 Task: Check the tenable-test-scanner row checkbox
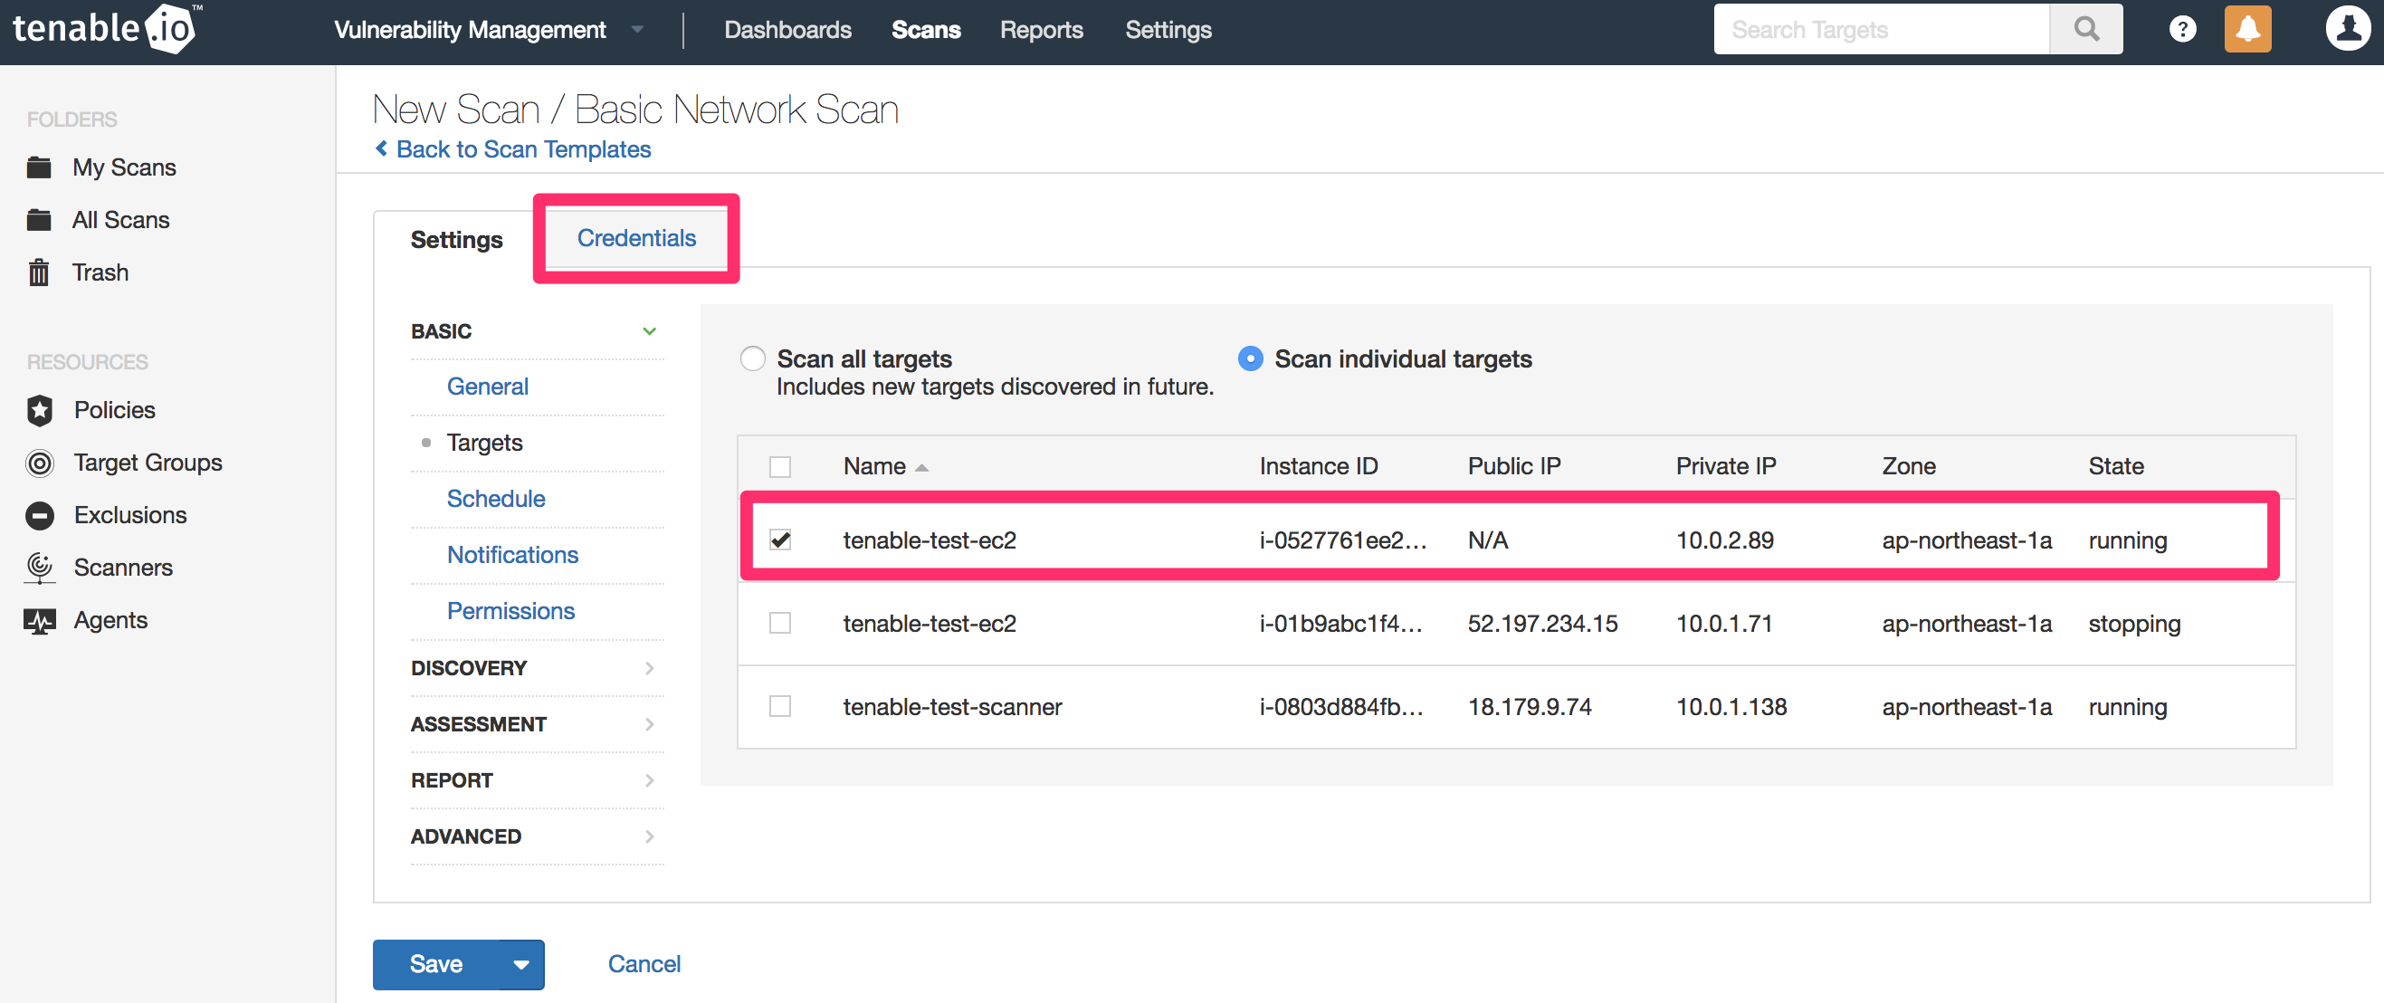780,706
